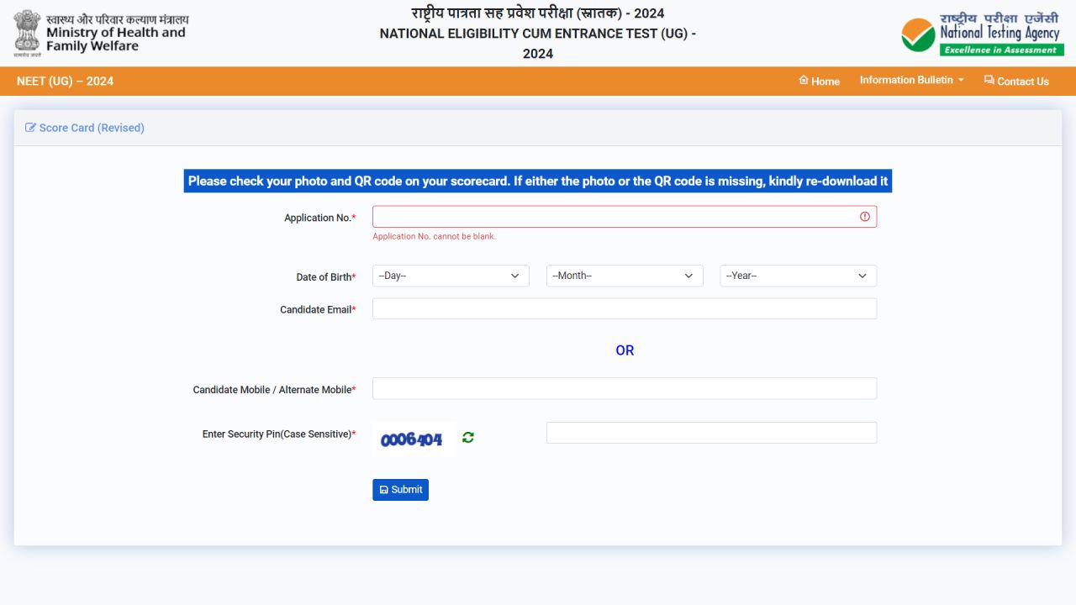Click the blue OR separator text
This screenshot has height=605, width=1076.
pyautogui.click(x=625, y=350)
